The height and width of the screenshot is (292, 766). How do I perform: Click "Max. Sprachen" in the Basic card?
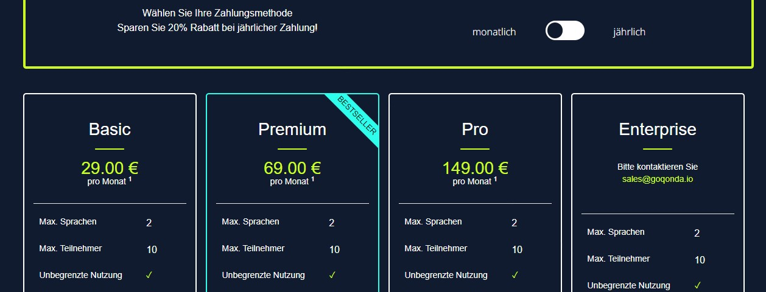[x=68, y=221]
